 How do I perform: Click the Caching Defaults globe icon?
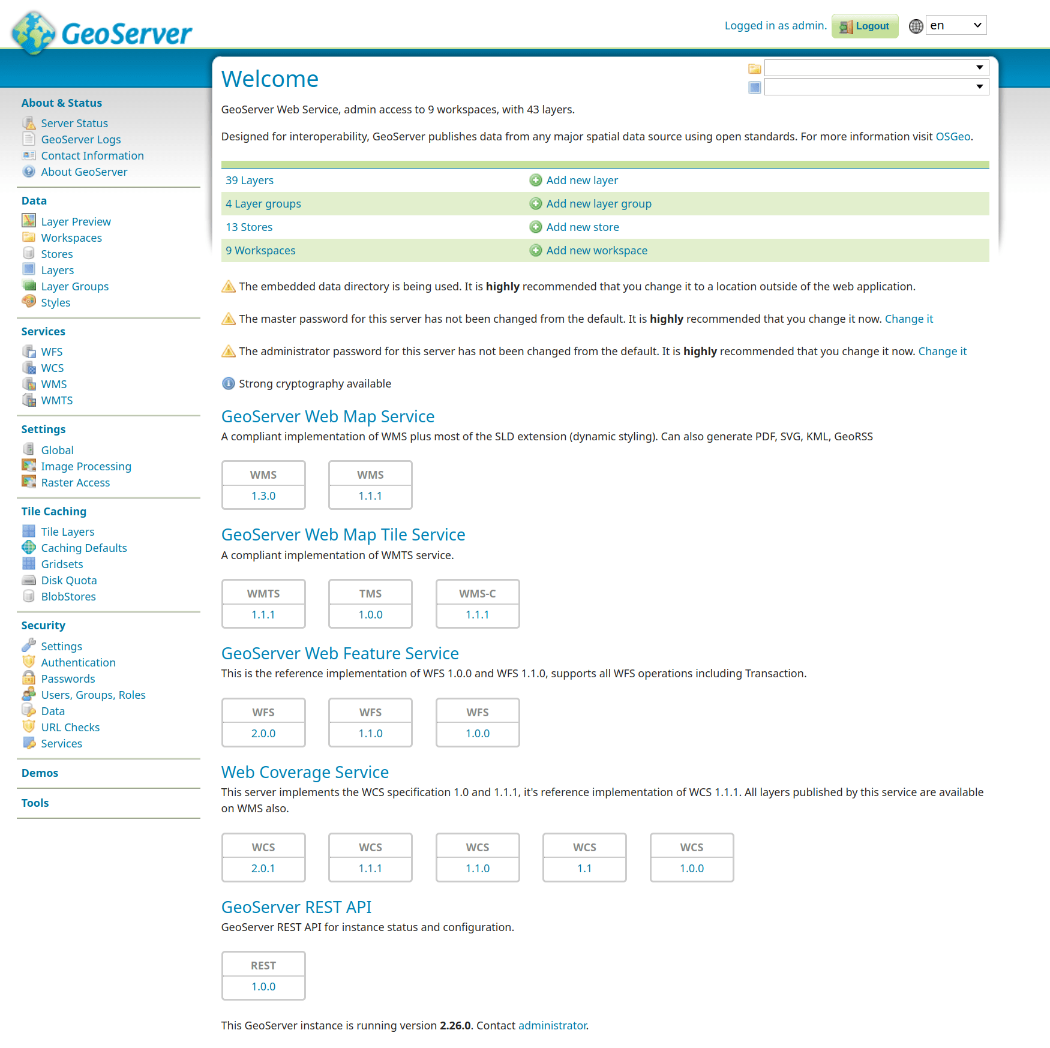click(x=29, y=547)
